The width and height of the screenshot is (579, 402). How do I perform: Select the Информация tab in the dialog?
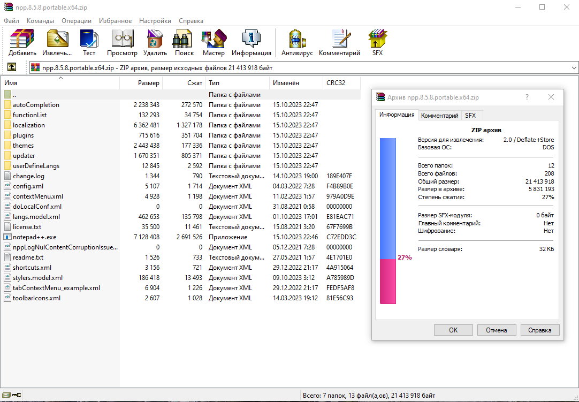tap(397, 115)
